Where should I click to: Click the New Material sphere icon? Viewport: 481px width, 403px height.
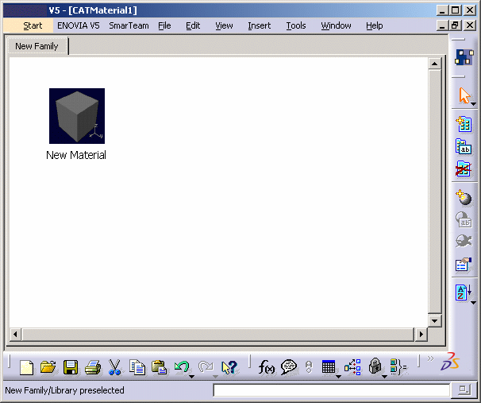coord(464,197)
